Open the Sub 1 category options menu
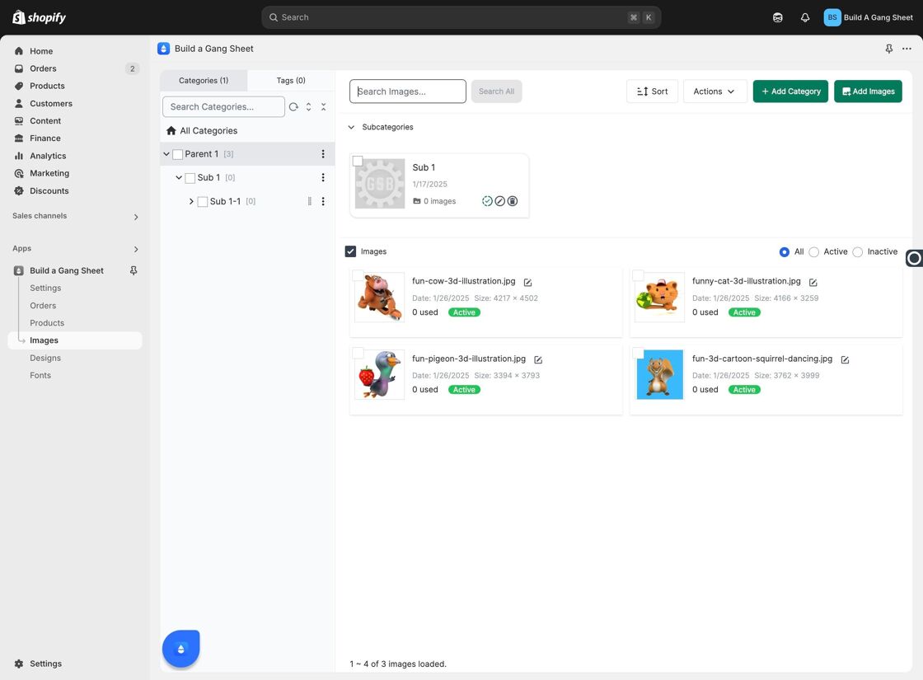The width and height of the screenshot is (923, 680). pos(322,177)
